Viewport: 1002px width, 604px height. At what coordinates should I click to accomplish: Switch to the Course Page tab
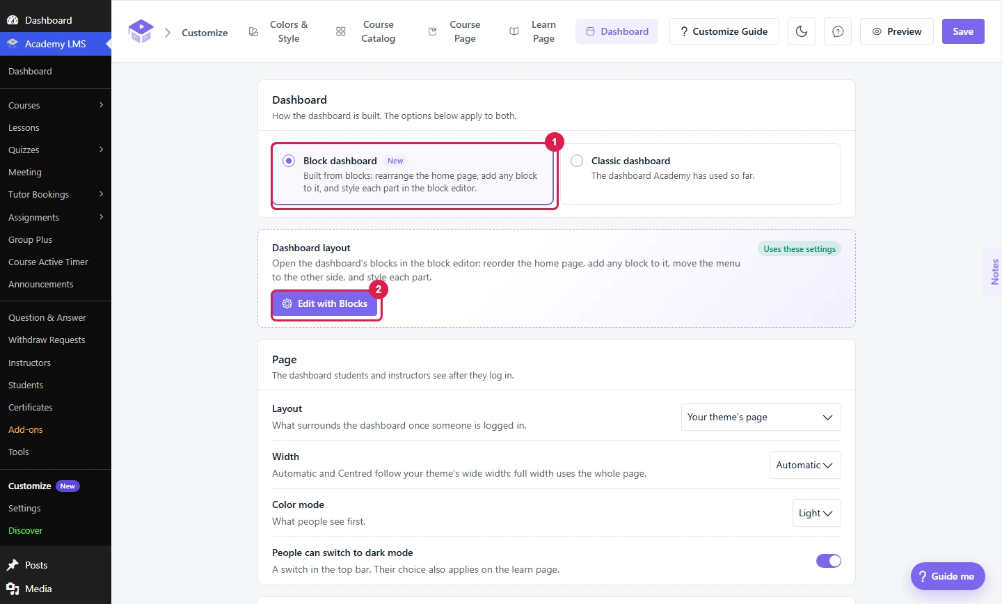point(455,31)
